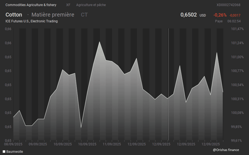Click the 99,61% right axis label
This screenshot has height=155, width=249.
tap(236, 140)
